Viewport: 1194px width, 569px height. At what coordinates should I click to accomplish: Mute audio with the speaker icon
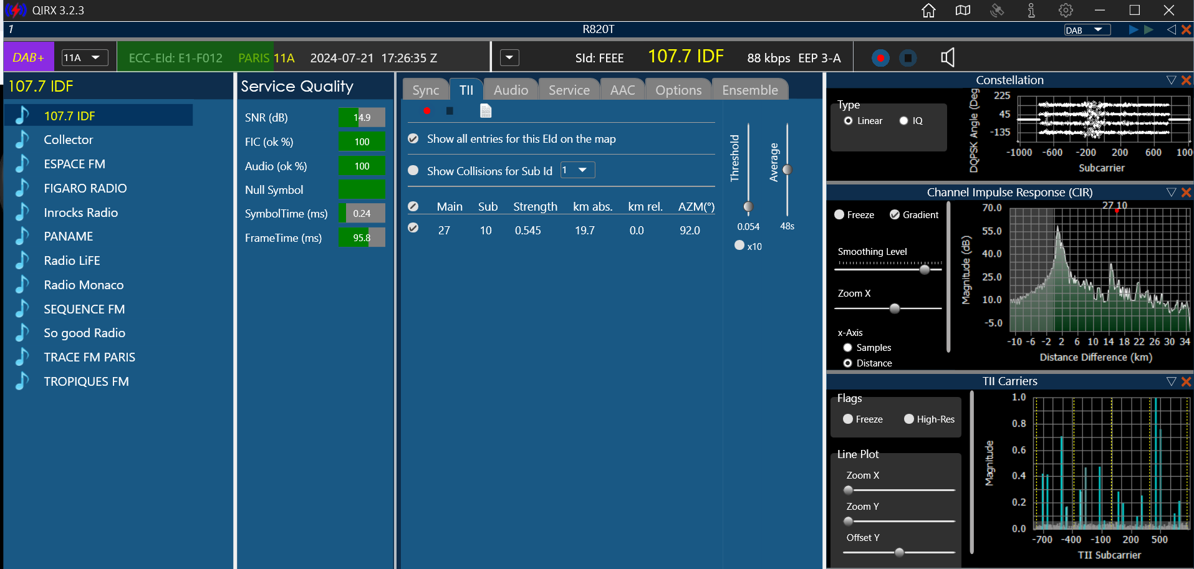coord(948,58)
